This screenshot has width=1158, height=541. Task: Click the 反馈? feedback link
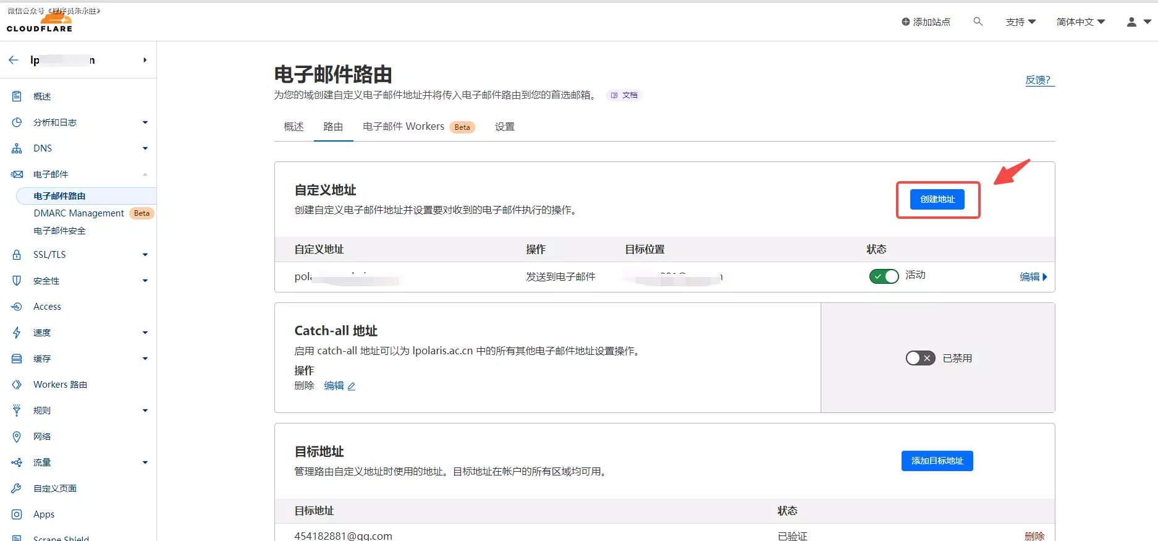[1039, 80]
